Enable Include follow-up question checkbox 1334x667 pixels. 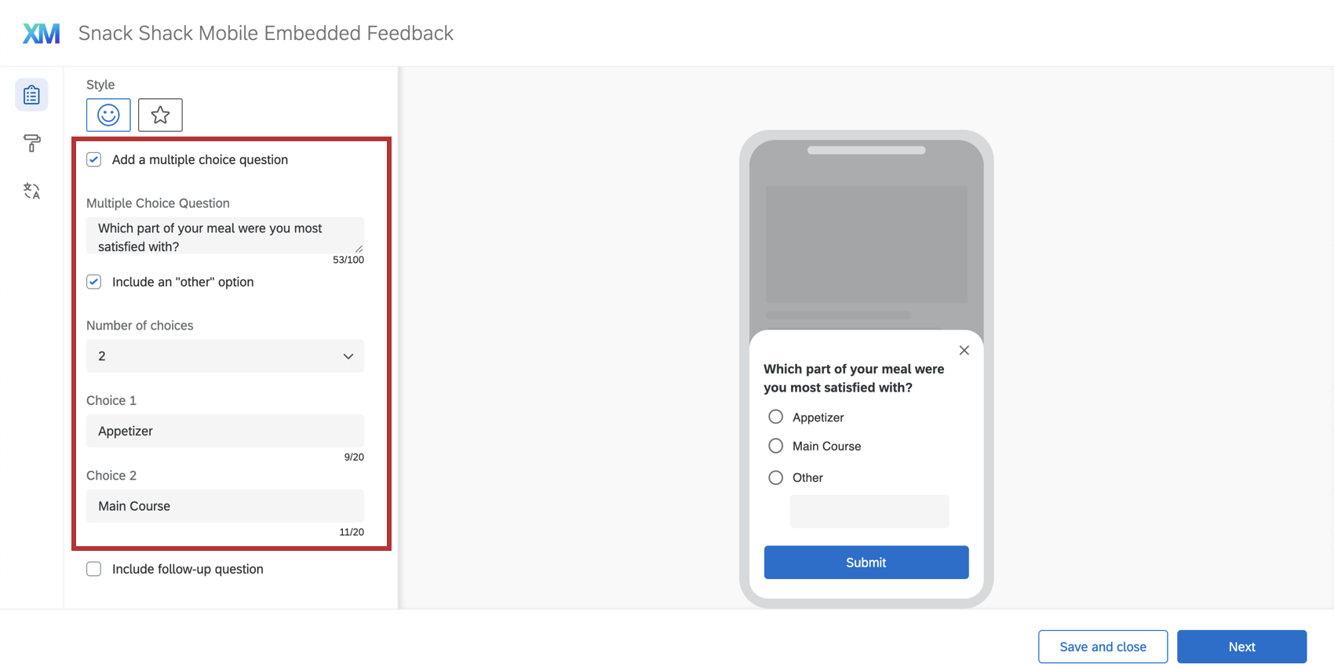coord(94,569)
